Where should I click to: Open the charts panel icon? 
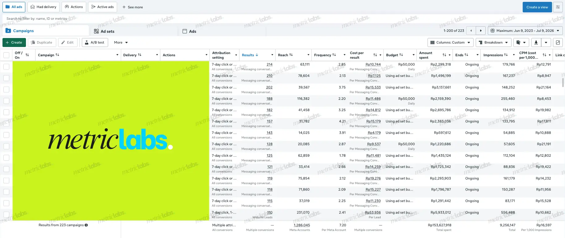click(558, 43)
